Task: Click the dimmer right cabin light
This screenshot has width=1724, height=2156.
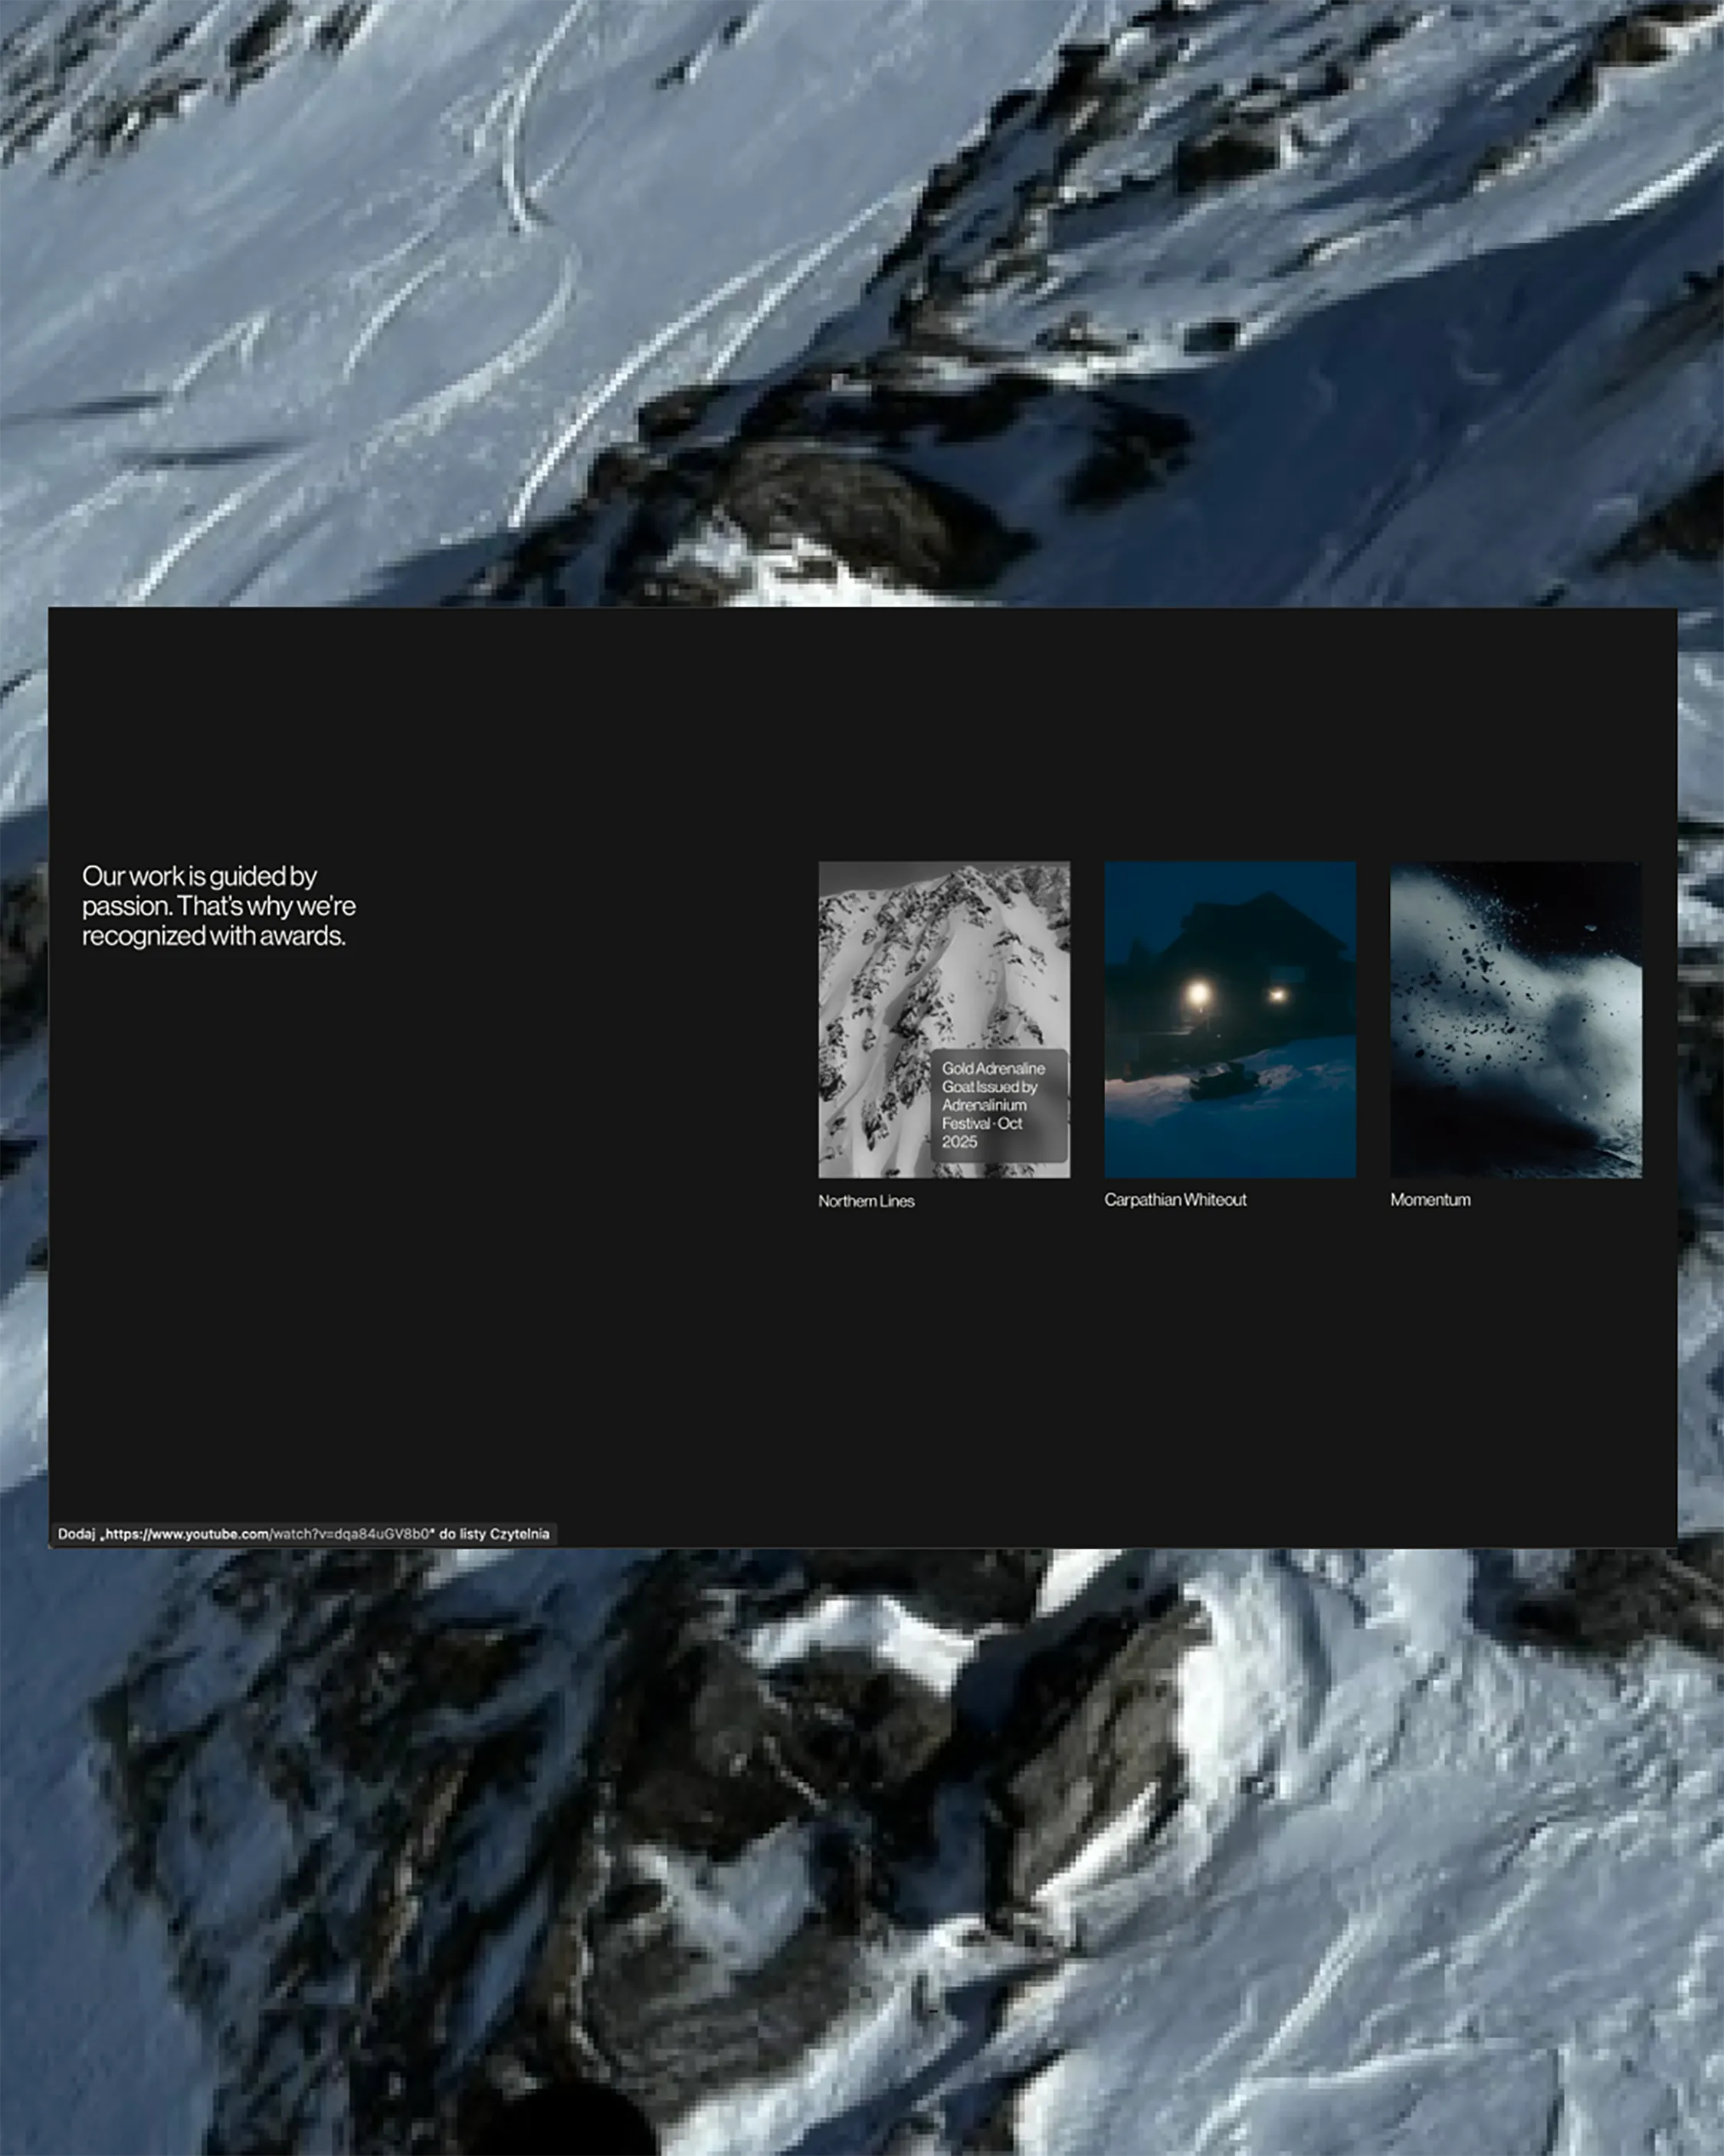Action: pyautogui.click(x=1277, y=995)
